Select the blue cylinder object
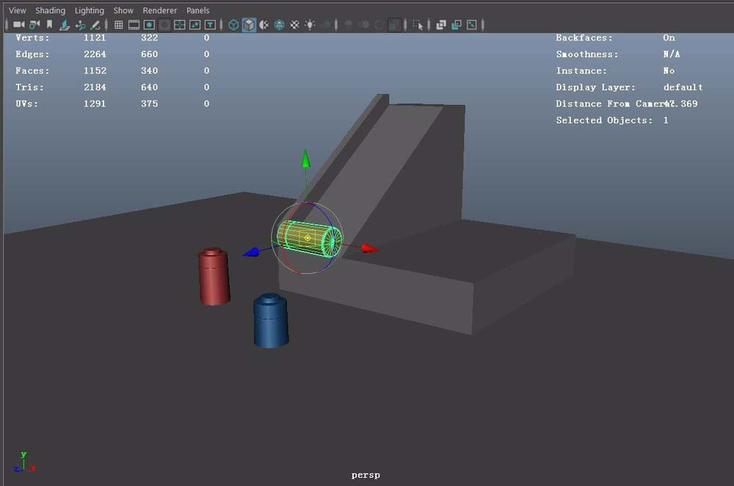This screenshot has width=734, height=486. pyautogui.click(x=270, y=322)
